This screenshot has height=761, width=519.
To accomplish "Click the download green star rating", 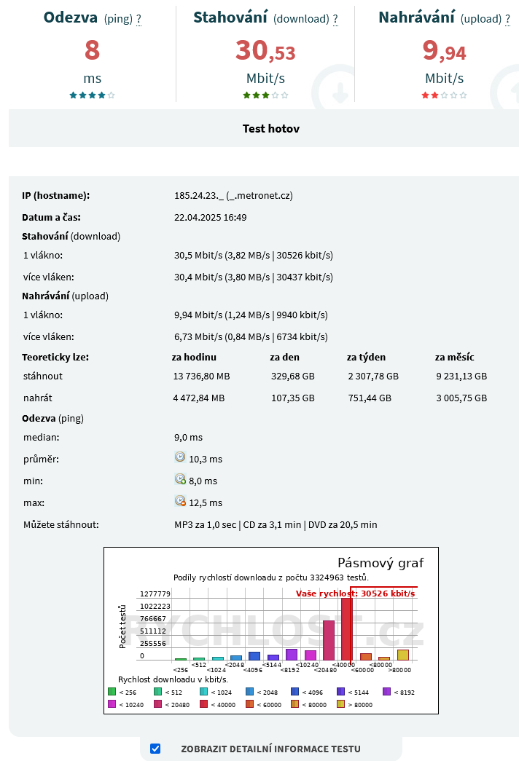I will (x=265, y=95).
